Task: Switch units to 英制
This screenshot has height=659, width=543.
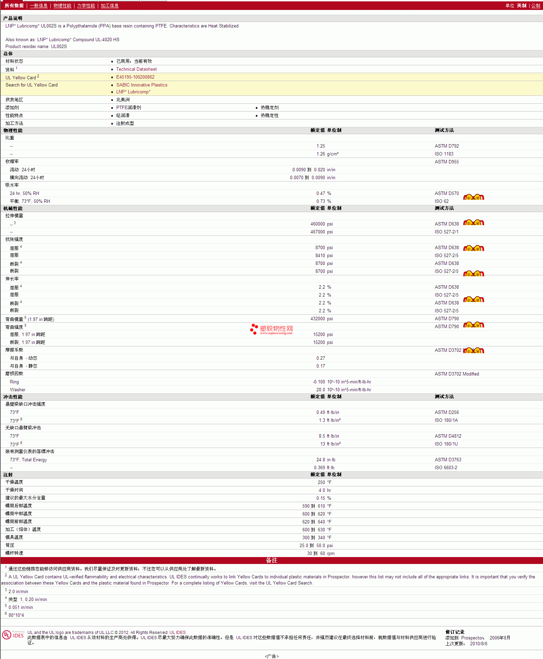Action: coord(521,5)
